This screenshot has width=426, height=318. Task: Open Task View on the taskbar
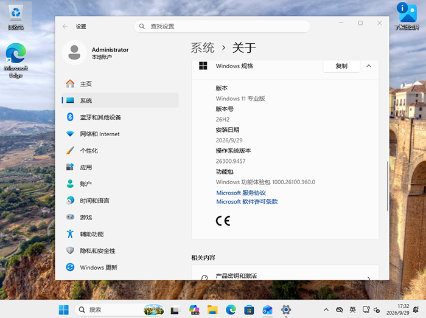pyautogui.click(x=175, y=310)
